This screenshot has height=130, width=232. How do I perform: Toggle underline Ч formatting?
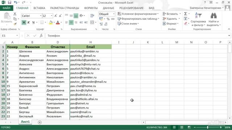tap(33, 22)
